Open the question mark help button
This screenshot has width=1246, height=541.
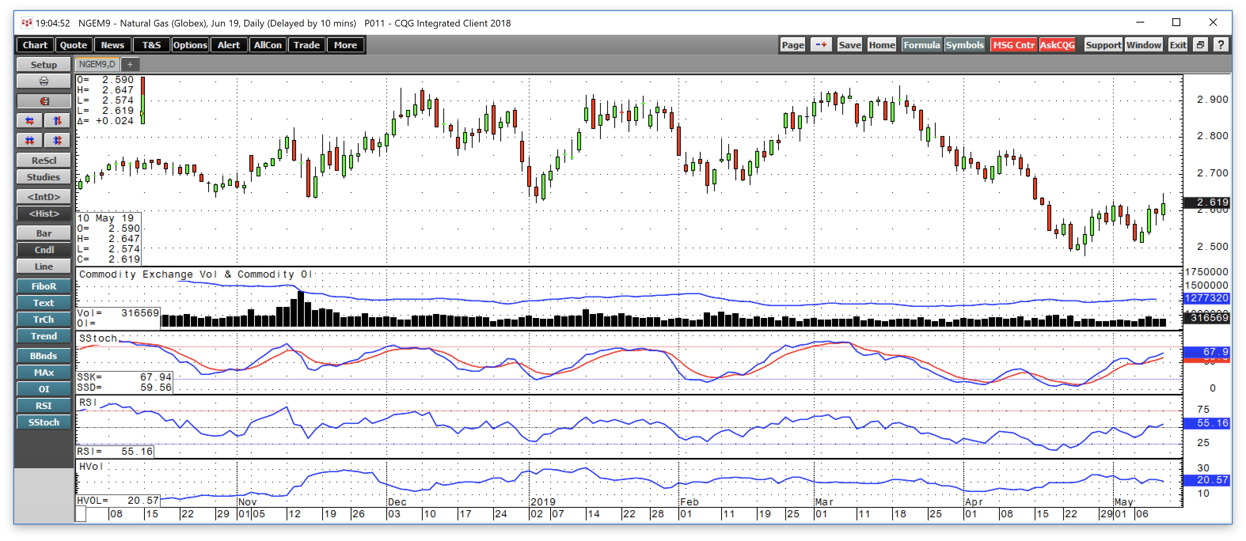tap(1220, 45)
